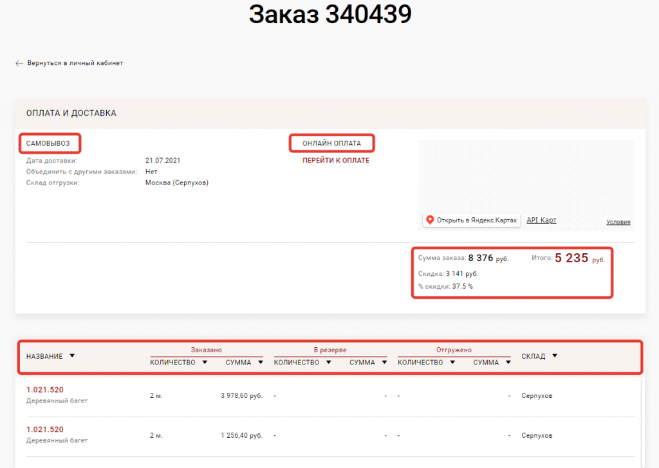Sort by Название column arrow
The width and height of the screenshot is (659, 468).
point(72,355)
